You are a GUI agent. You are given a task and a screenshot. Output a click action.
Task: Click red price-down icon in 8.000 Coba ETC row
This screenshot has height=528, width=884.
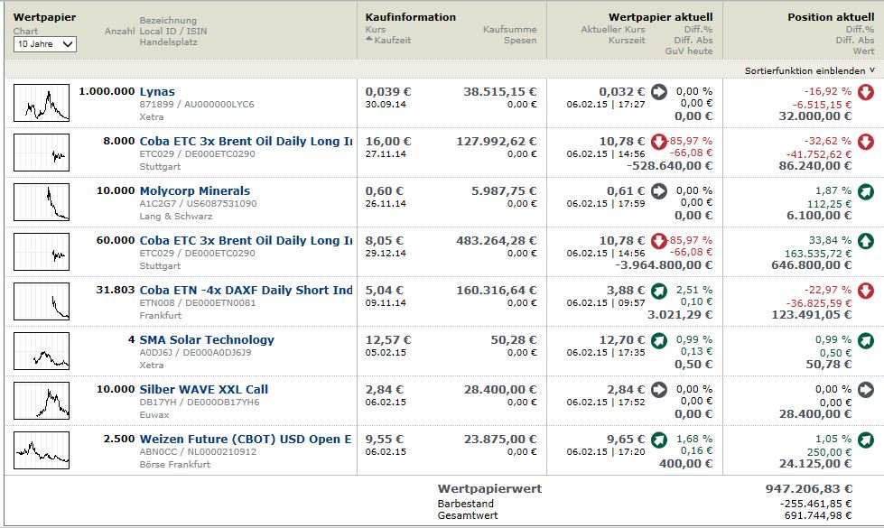659,141
